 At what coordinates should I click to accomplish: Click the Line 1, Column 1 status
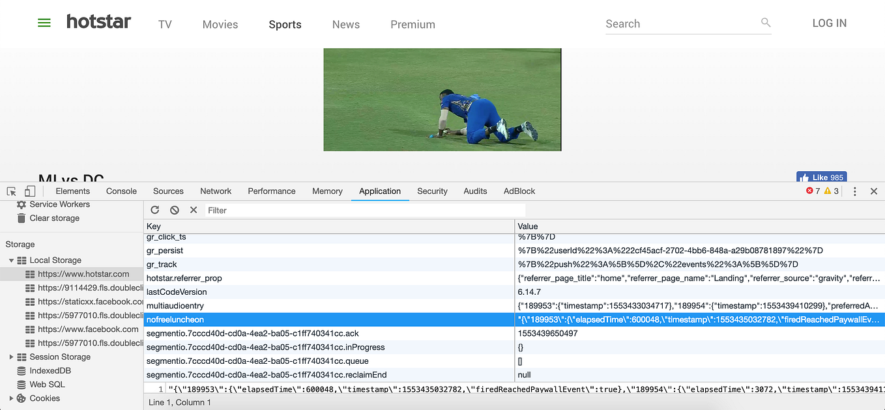click(x=180, y=403)
